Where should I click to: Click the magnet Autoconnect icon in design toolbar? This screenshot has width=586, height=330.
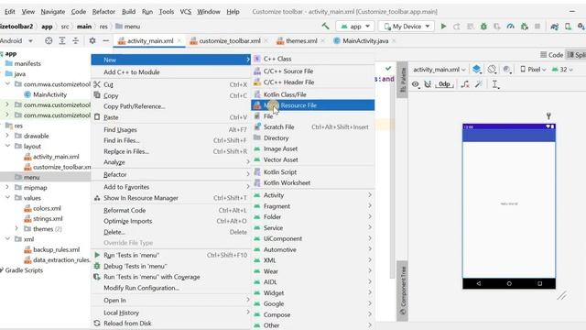(428, 84)
